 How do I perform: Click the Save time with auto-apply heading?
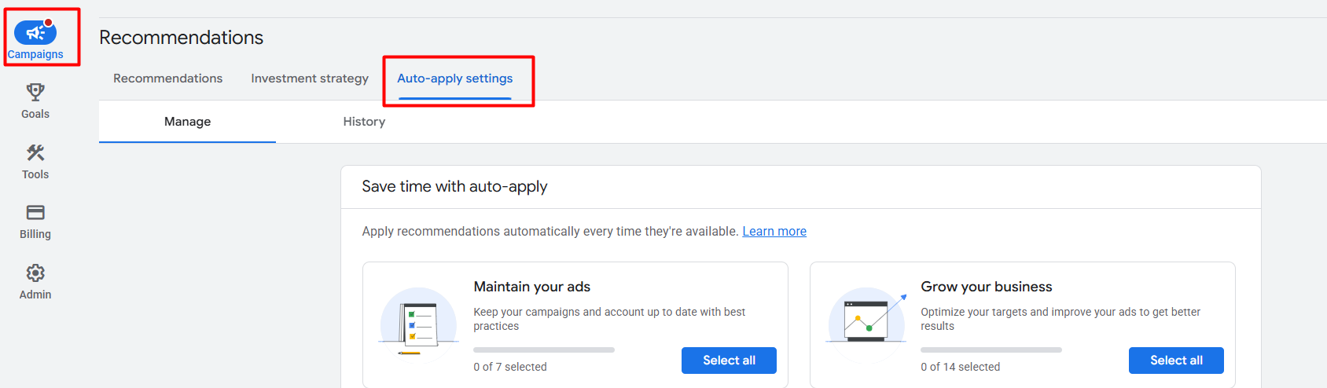[454, 187]
